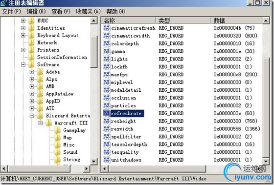Viewport: 274px width, 185px height.
Task: Select the SessionInformation folder icon
Action: click(x=31, y=57)
